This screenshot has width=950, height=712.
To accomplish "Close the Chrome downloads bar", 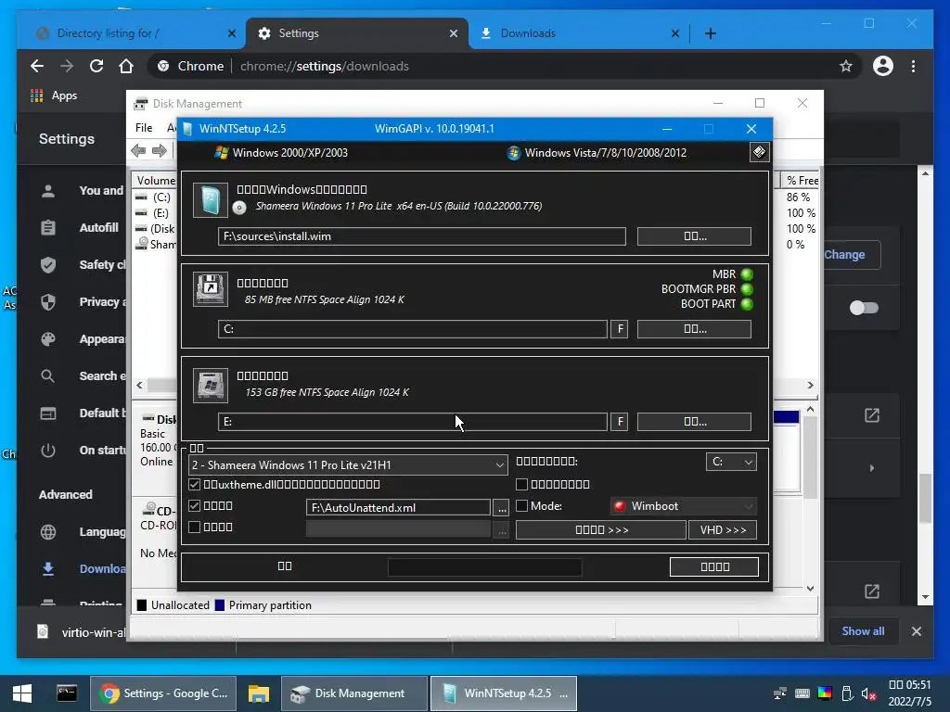I will (x=916, y=630).
